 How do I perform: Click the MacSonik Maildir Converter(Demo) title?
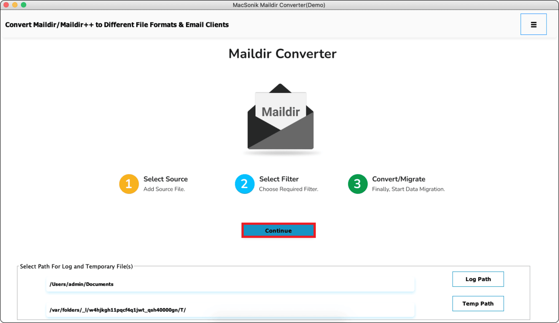click(x=279, y=5)
